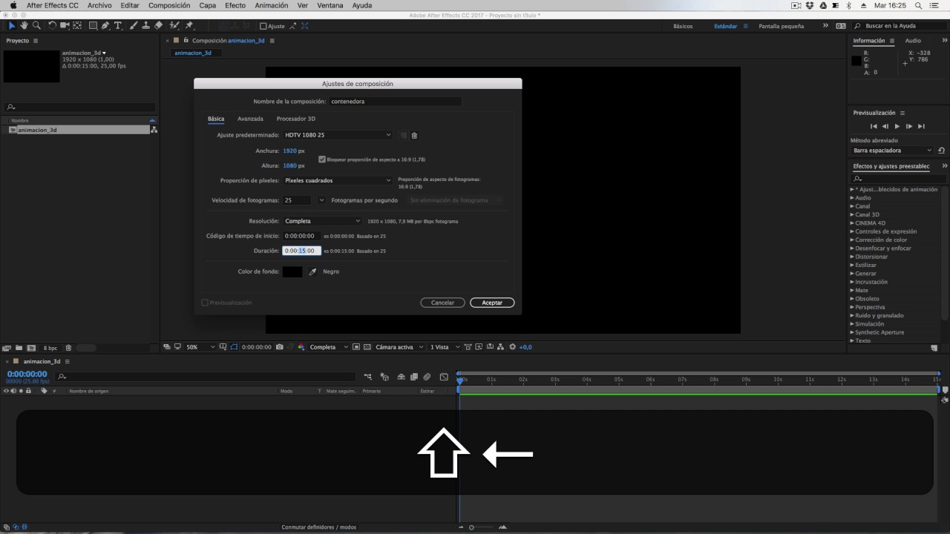Toggle the lock column icon in timeline header
The height and width of the screenshot is (534, 950).
tap(29, 391)
